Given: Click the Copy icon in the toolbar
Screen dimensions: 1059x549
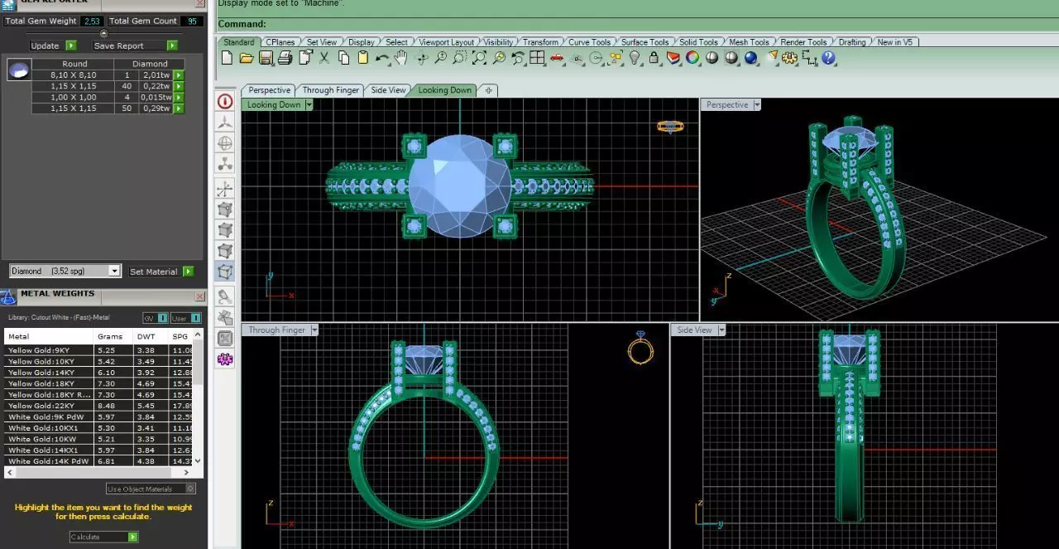Looking at the screenshot, I should pyautogui.click(x=343, y=58).
